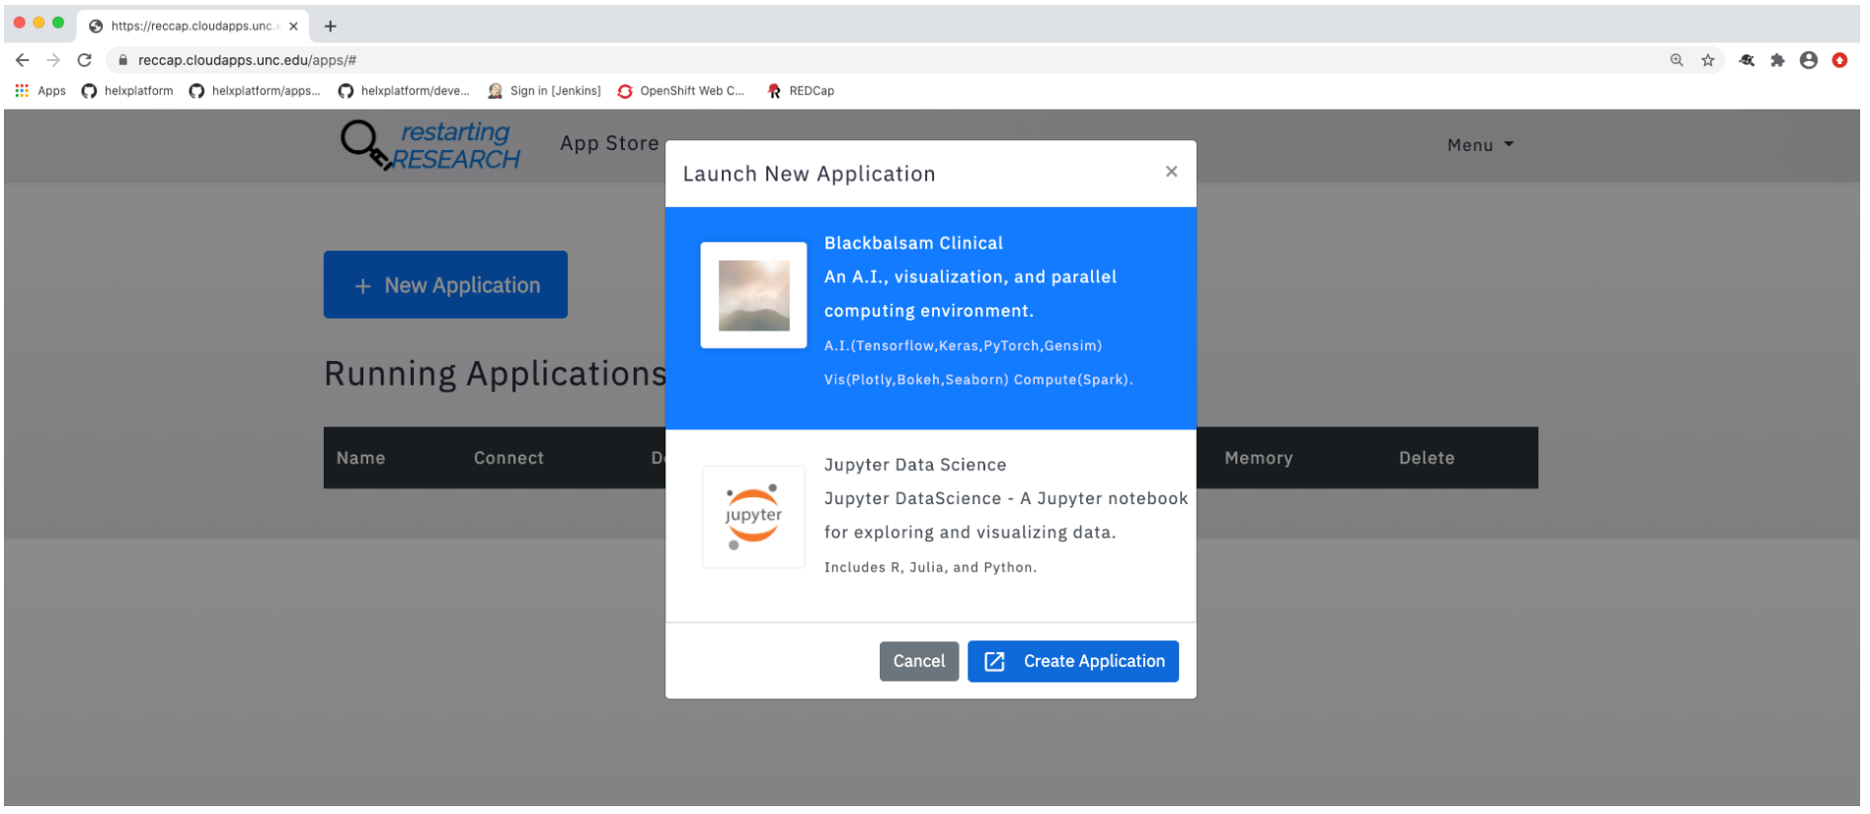Image resolution: width=1870 pixels, height=814 pixels.
Task: Click the 'Includes R, Julia, and Python.' text
Action: pyautogui.click(x=930, y=567)
